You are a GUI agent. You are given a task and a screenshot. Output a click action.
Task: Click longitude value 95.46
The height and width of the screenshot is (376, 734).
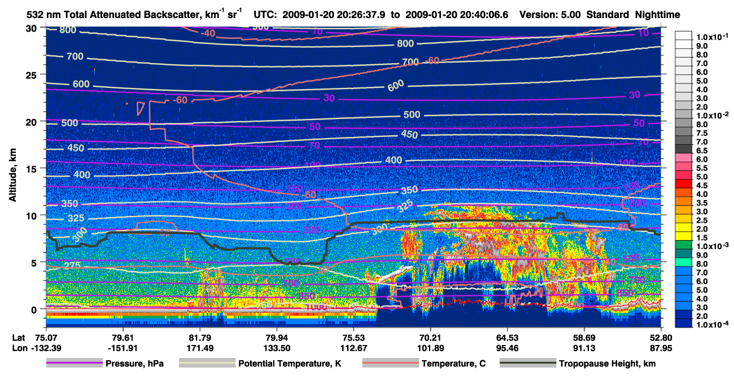tap(508, 348)
